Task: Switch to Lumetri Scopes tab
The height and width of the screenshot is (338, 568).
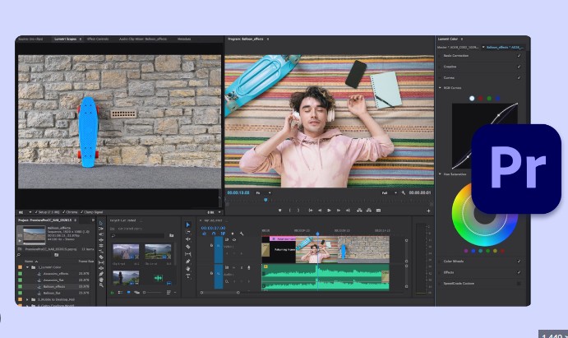Action: [x=66, y=39]
